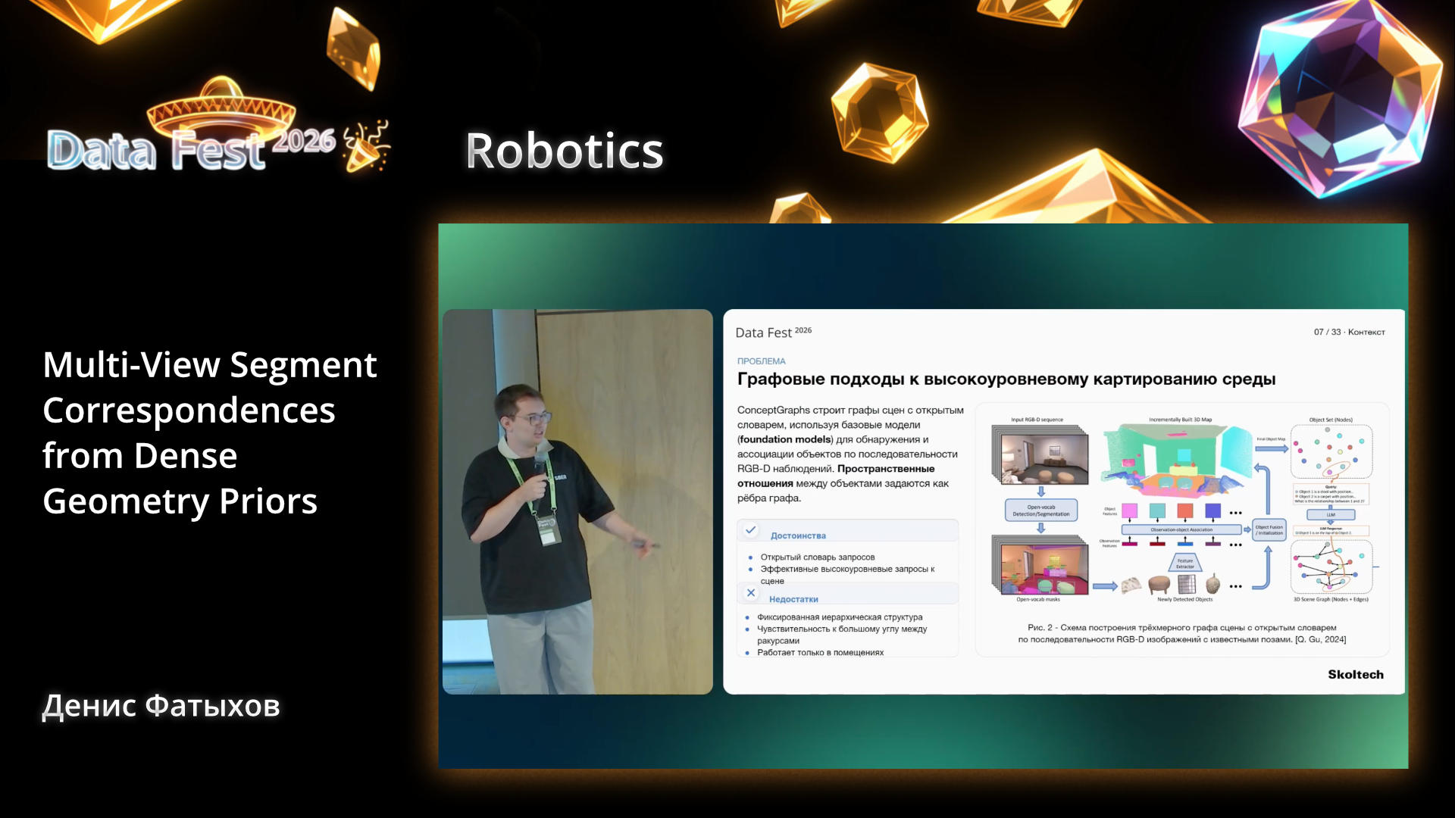Click the Newly Detected Objects label
Viewport: 1455px width, 818px height.
click(1184, 599)
